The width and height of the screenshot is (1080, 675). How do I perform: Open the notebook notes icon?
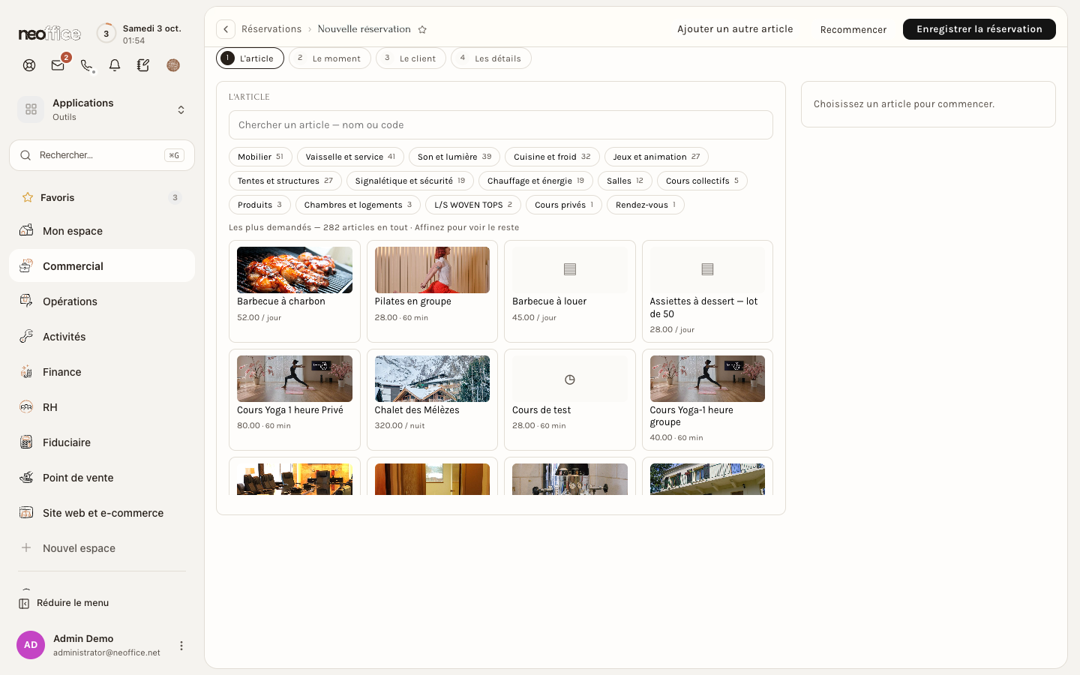[143, 65]
